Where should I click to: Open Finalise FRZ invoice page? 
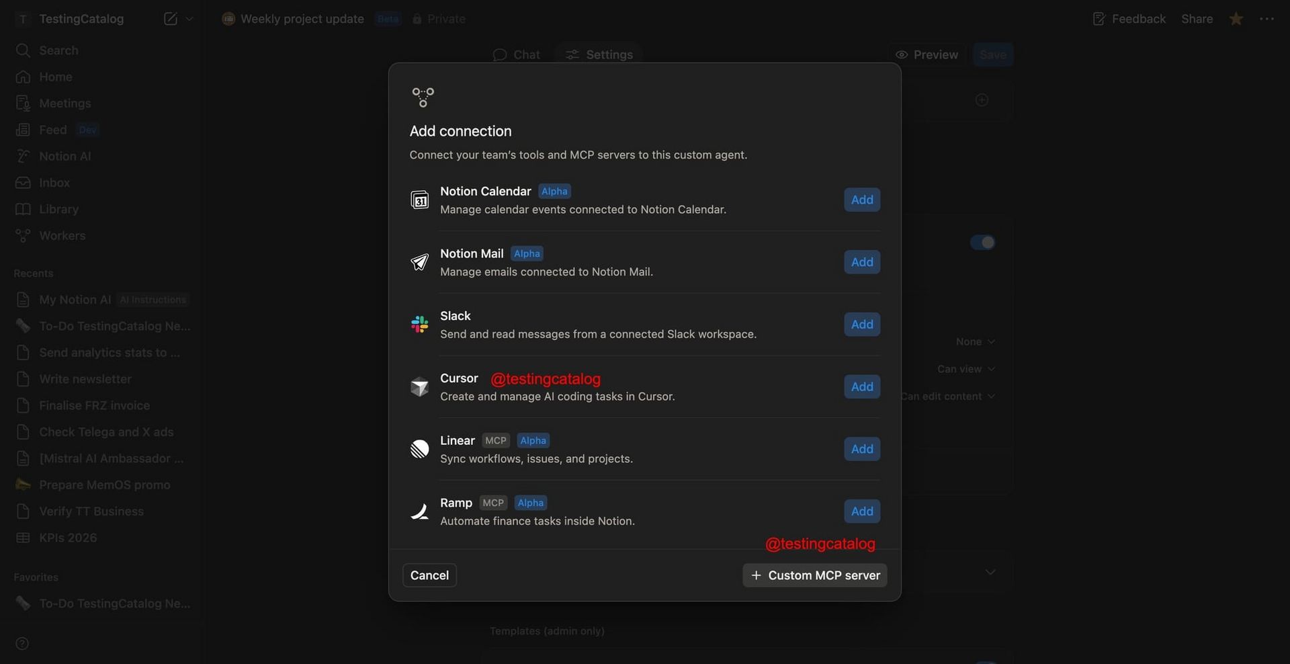[x=101, y=405]
